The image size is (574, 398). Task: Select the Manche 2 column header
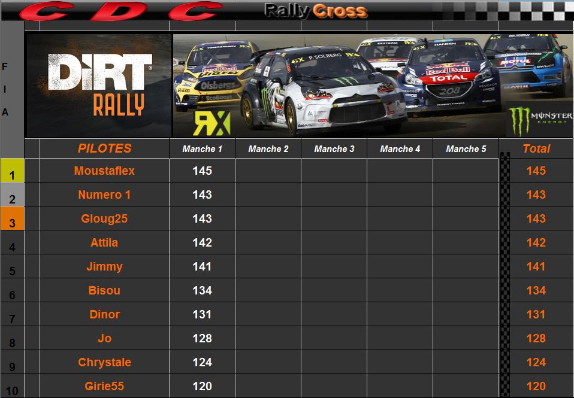[x=268, y=149]
